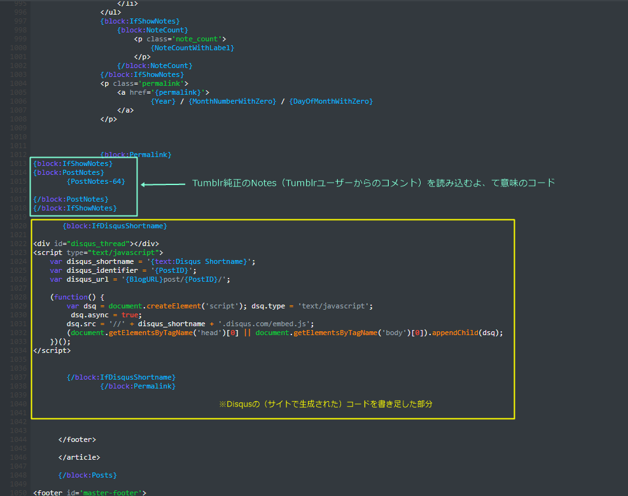Click the 'master-footer' id string
Screen dimensions: 628x496
pos(111,493)
